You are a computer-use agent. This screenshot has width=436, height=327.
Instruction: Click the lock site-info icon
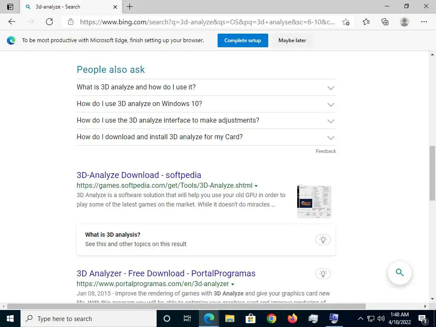point(71,22)
